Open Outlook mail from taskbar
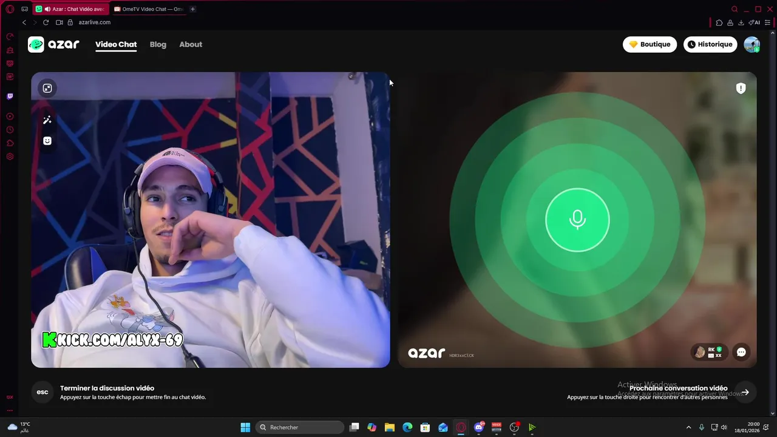This screenshot has height=437, width=777. (x=443, y=427)
